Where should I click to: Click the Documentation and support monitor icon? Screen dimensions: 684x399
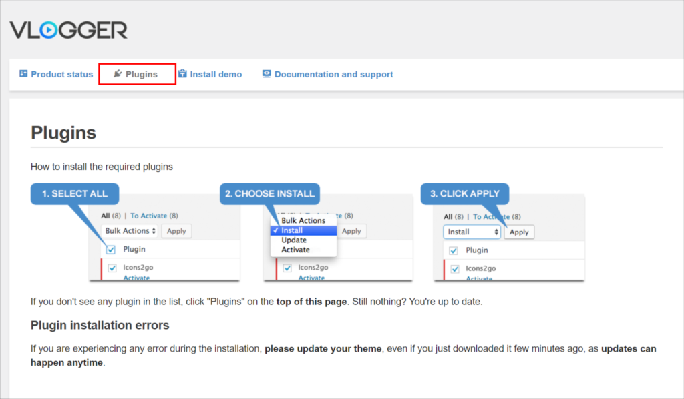267,74
